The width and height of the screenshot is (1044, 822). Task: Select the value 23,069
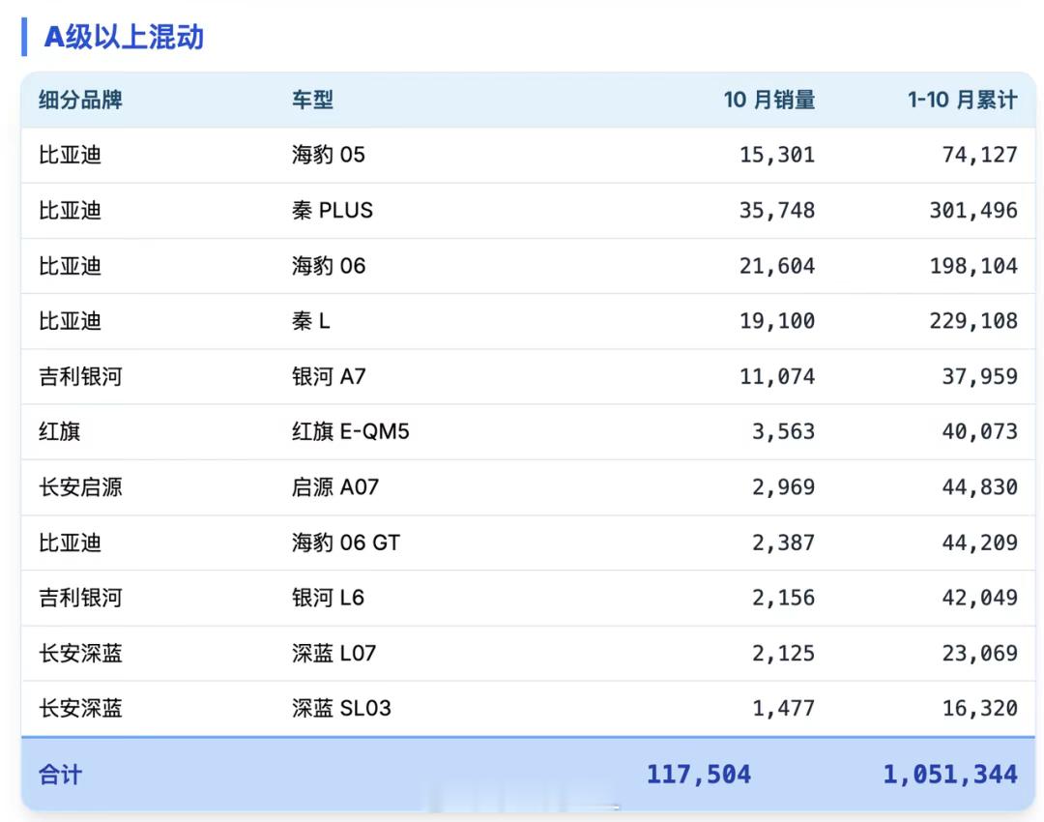pyautogui.click(x=979, y=653)
